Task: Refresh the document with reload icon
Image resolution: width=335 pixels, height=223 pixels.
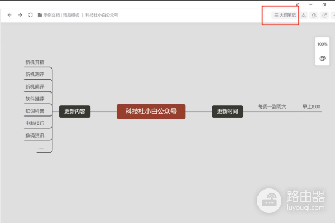Action: click(x=31, y=15)
